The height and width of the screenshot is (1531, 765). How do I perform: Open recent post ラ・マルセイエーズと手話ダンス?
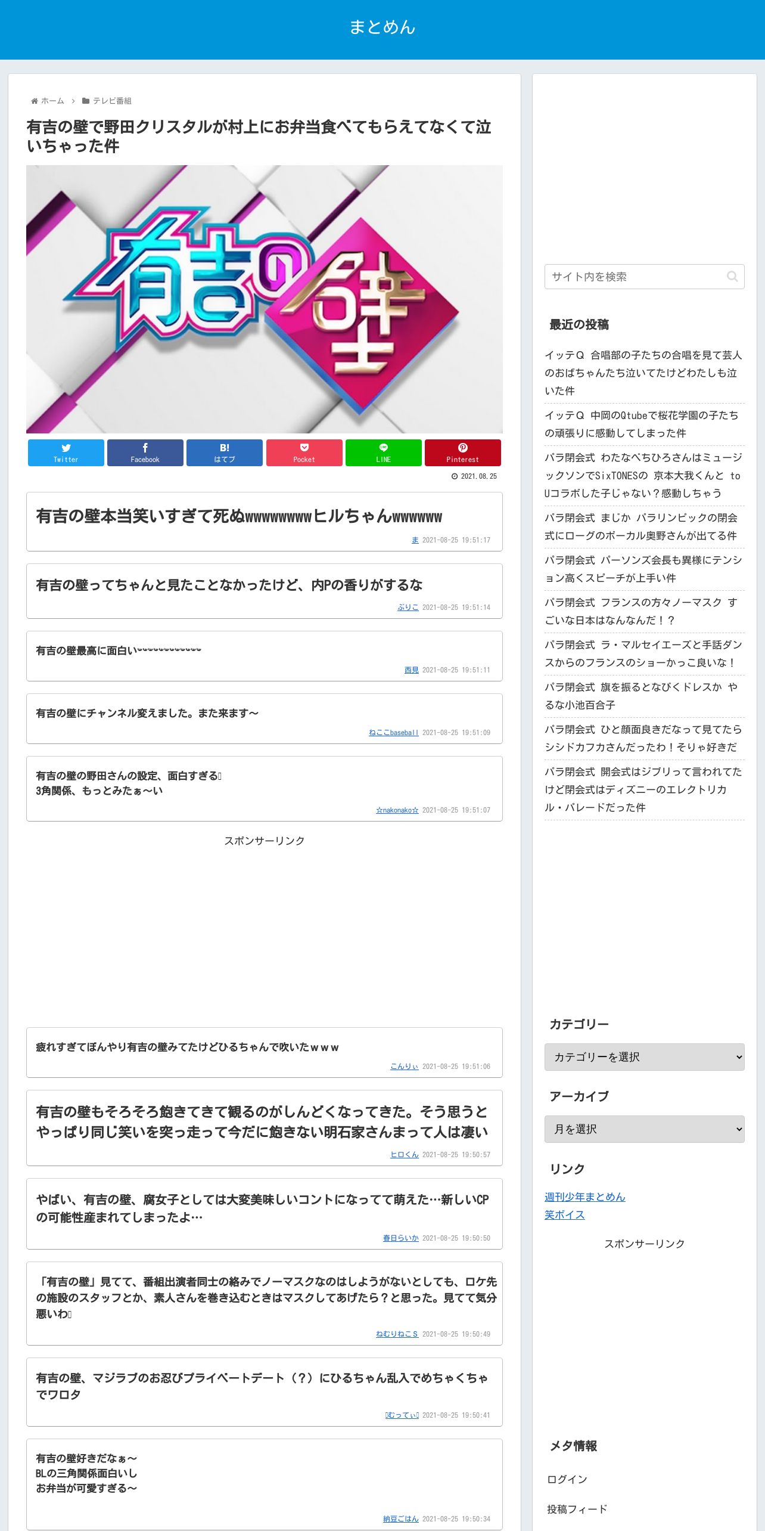[643, 653]
